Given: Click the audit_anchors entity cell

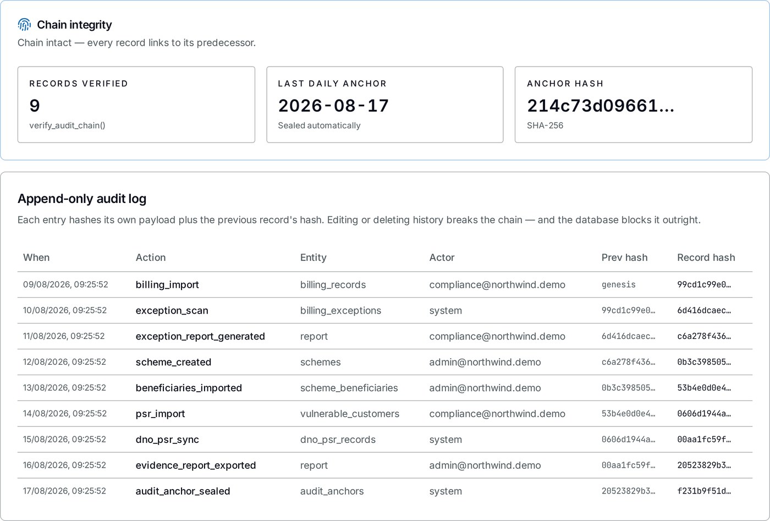Looking at the screenshot, I should [x=332, y=491].
